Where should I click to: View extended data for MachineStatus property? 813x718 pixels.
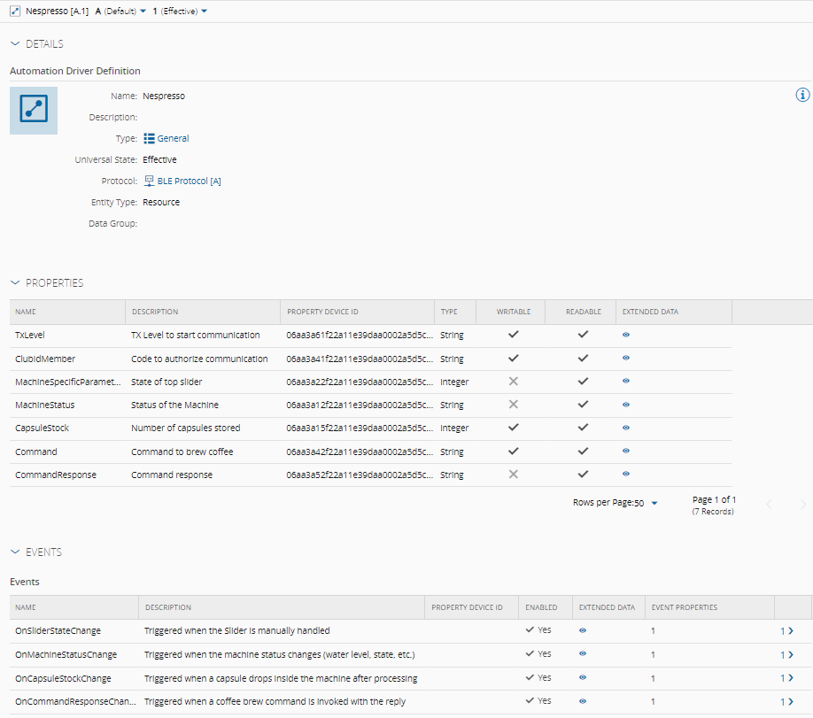[626, 405]
